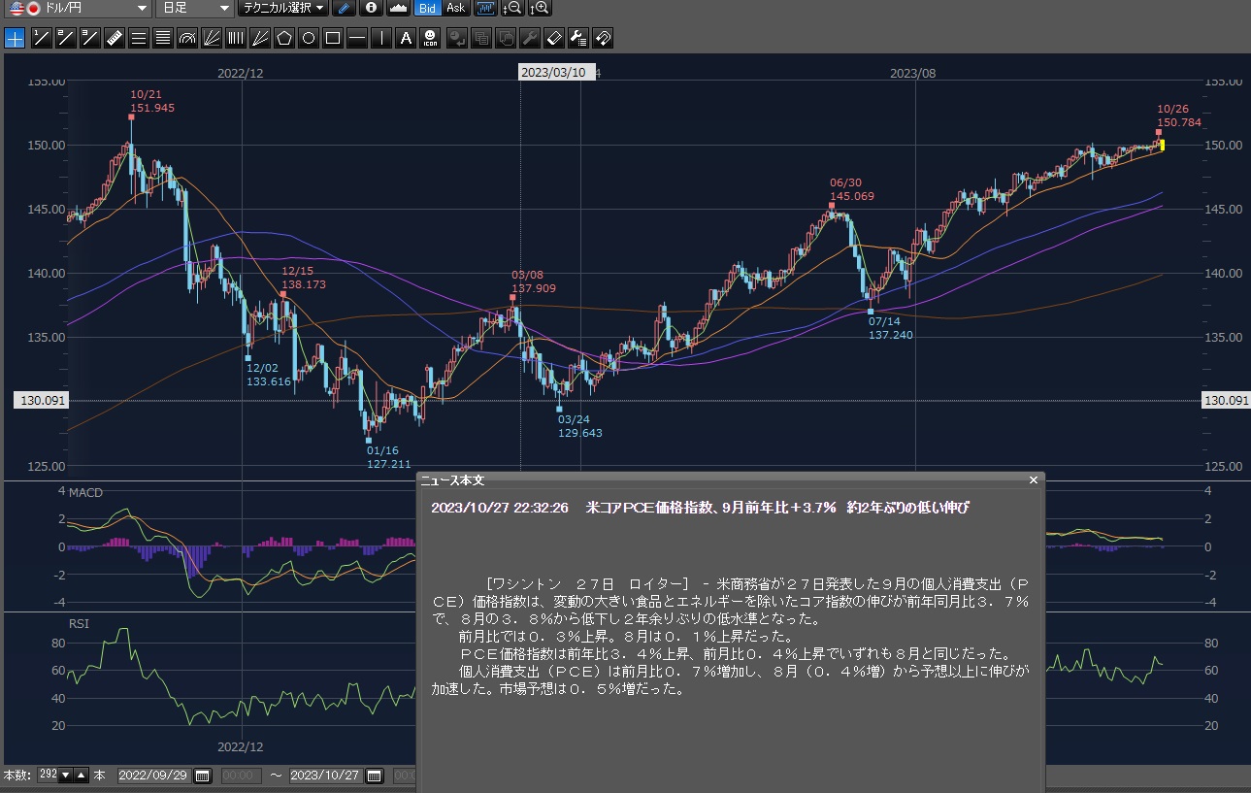Open the start date calendar picker
1251x793 pixels.
click(202, 776)
